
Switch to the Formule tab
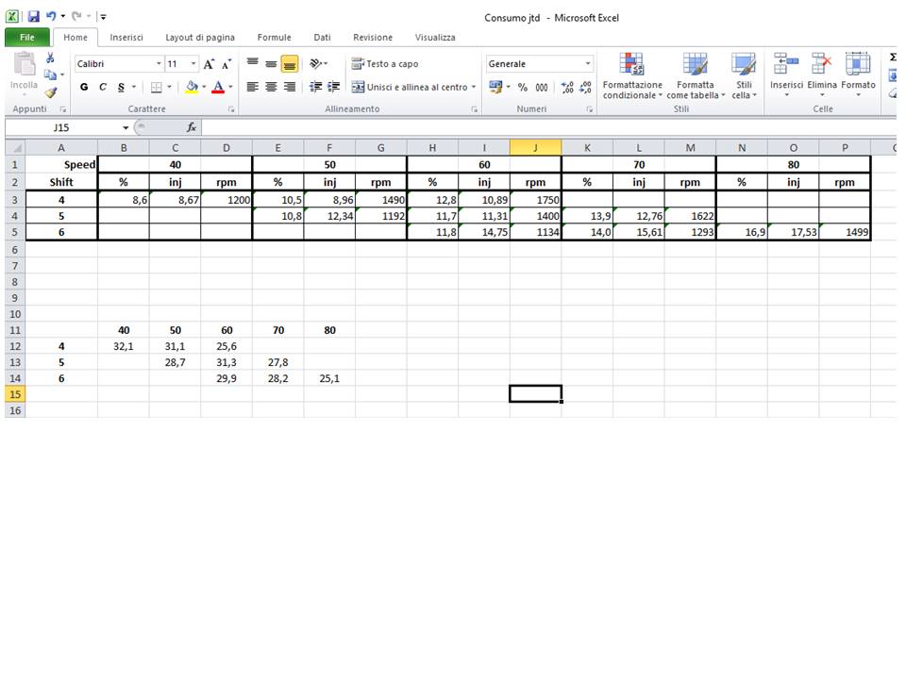point(274,37)
